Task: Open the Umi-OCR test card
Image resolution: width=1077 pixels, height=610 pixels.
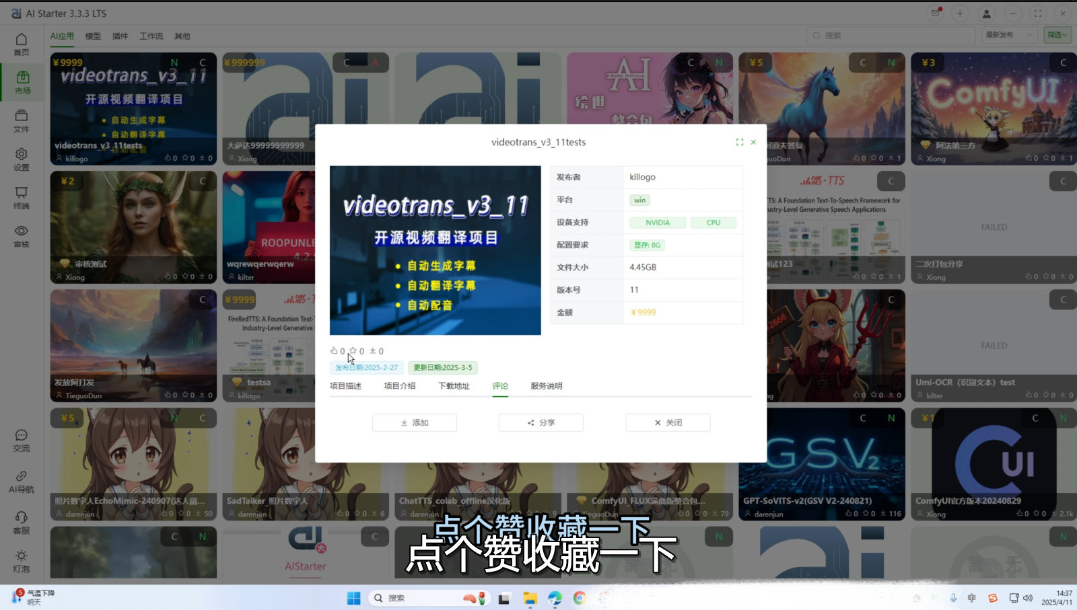Action: [994, 346]
